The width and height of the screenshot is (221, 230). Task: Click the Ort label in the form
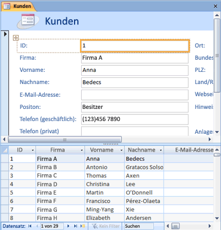tap(200, 45)
